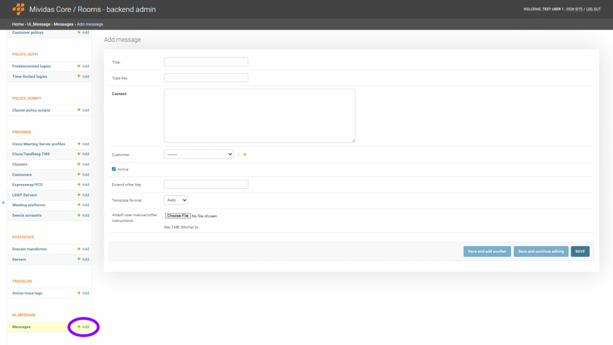613x345 pixels.
Task: Click Save and add another button
Action: click(487, 252)
